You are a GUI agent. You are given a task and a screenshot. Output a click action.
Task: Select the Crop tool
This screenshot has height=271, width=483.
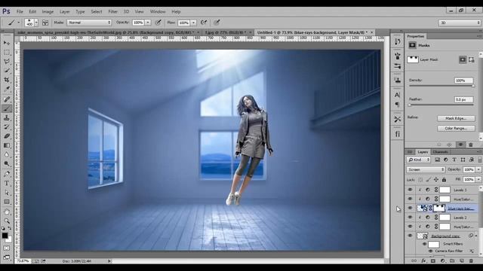7,80
